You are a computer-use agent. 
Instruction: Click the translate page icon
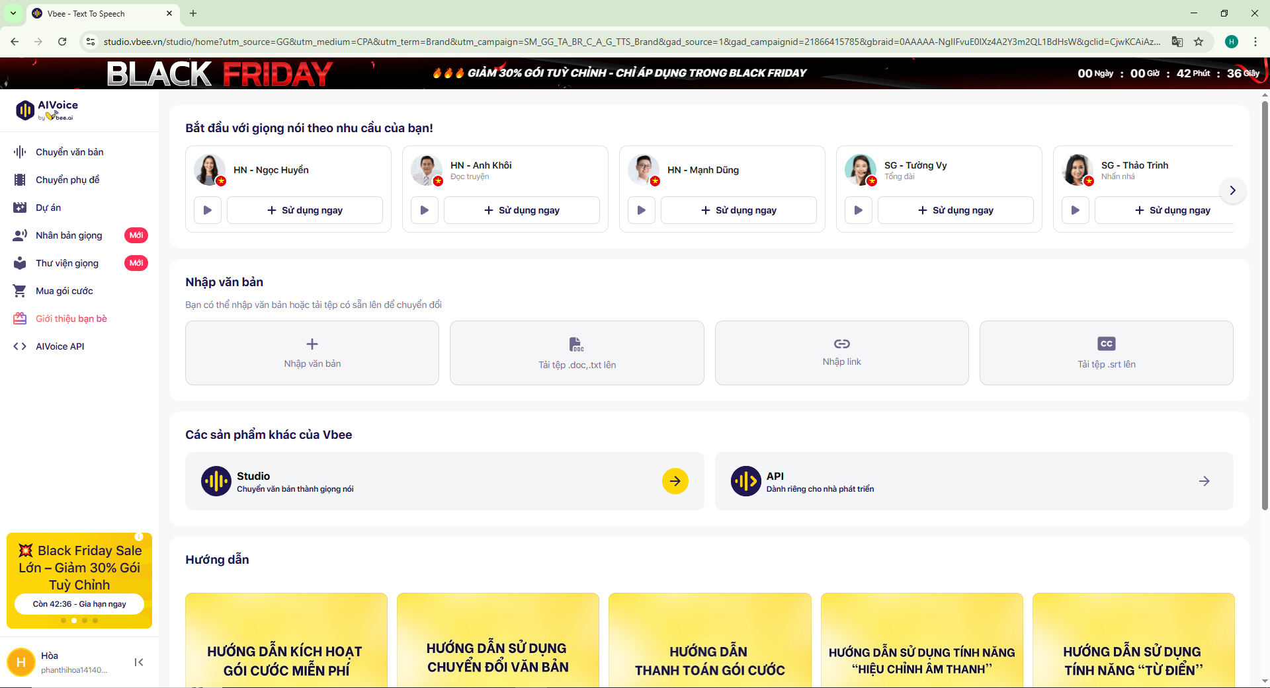click(x=1177, y=42)
